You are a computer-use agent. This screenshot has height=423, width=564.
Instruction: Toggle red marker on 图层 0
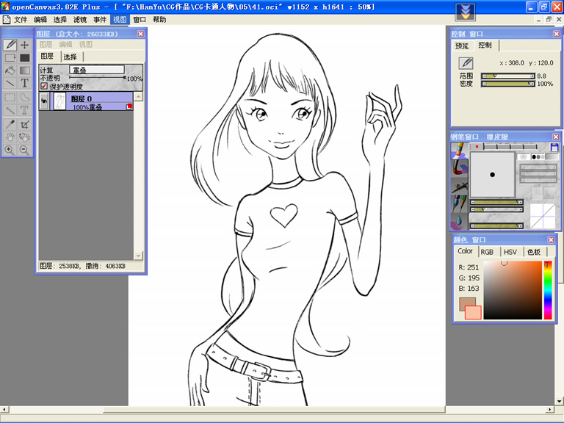coord(129,106)
